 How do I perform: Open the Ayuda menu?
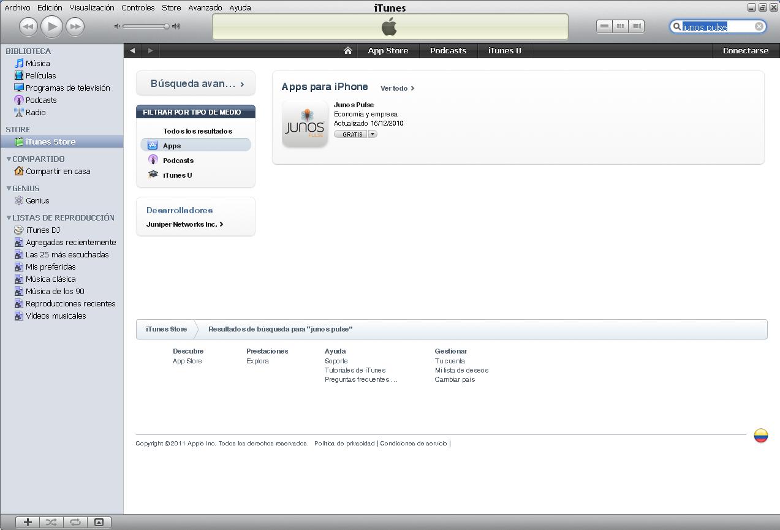tap(240, 7)
